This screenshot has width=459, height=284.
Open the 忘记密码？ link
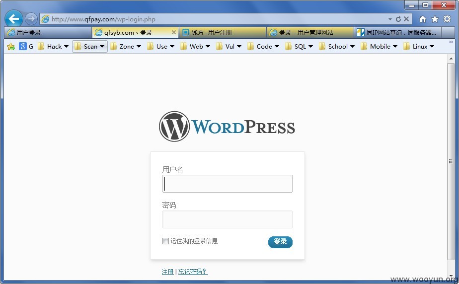193,272
